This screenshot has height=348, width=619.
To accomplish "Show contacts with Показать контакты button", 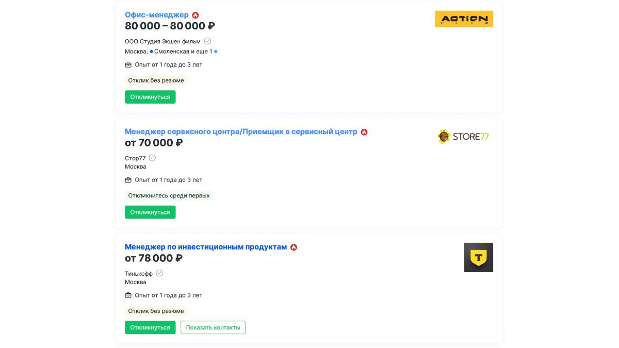I will click(x=213, y=327).
